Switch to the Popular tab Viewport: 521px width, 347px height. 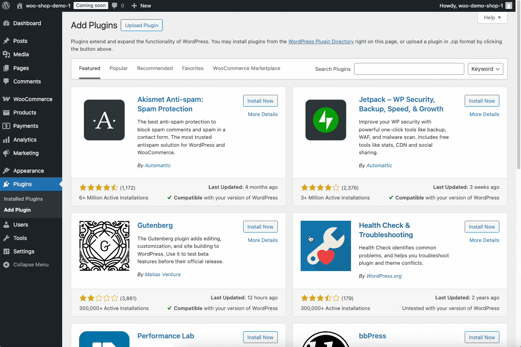(118, 68)
